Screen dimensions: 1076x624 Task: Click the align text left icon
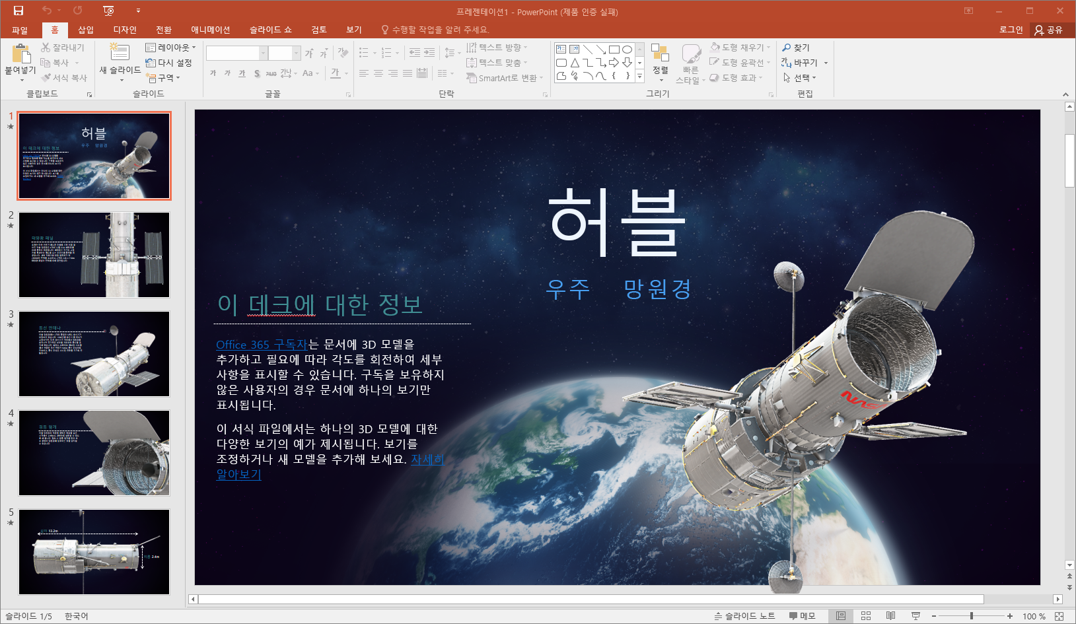click(x=364, y=73)
